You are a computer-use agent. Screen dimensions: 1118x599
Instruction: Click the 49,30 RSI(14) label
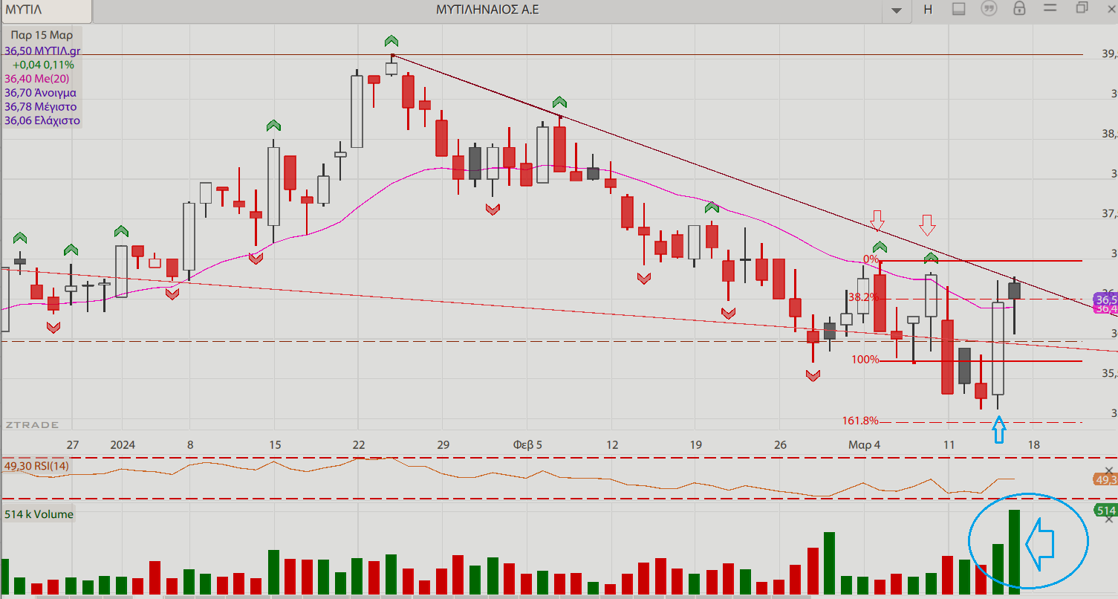(36, 467)
